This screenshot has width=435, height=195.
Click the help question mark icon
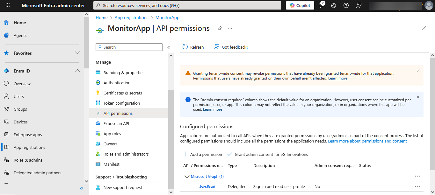(346, 5)
